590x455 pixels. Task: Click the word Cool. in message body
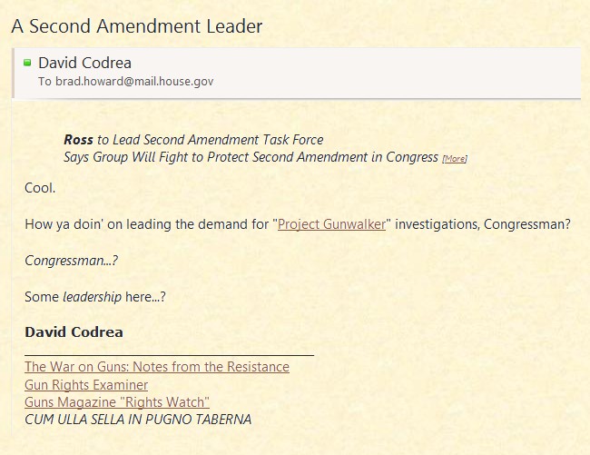click(40, 188)
